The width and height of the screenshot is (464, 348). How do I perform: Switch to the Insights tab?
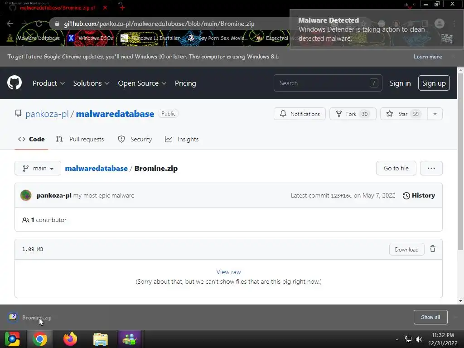[182, 139]
